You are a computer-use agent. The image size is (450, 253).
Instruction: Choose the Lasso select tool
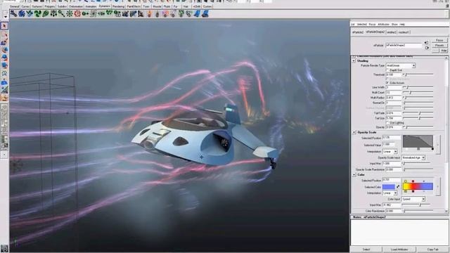click(x=4, y=35)
